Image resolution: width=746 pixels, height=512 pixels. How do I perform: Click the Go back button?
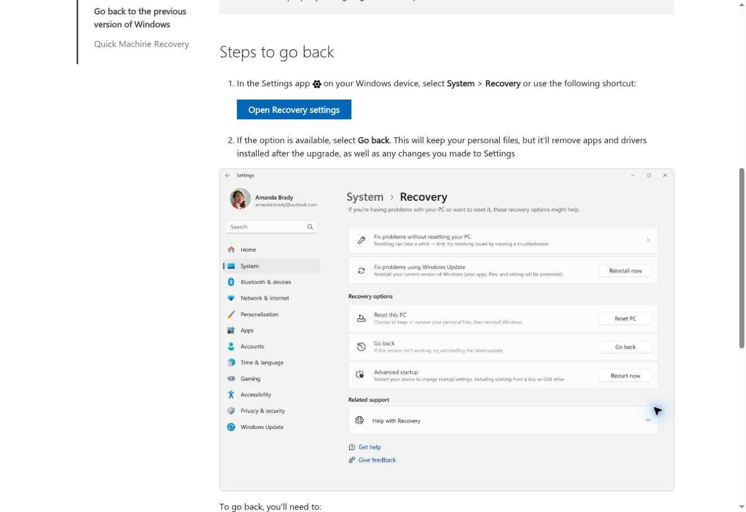click(625, 347)
